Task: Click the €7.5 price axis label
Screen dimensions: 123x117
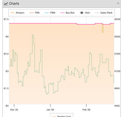Action: (6, 19)
